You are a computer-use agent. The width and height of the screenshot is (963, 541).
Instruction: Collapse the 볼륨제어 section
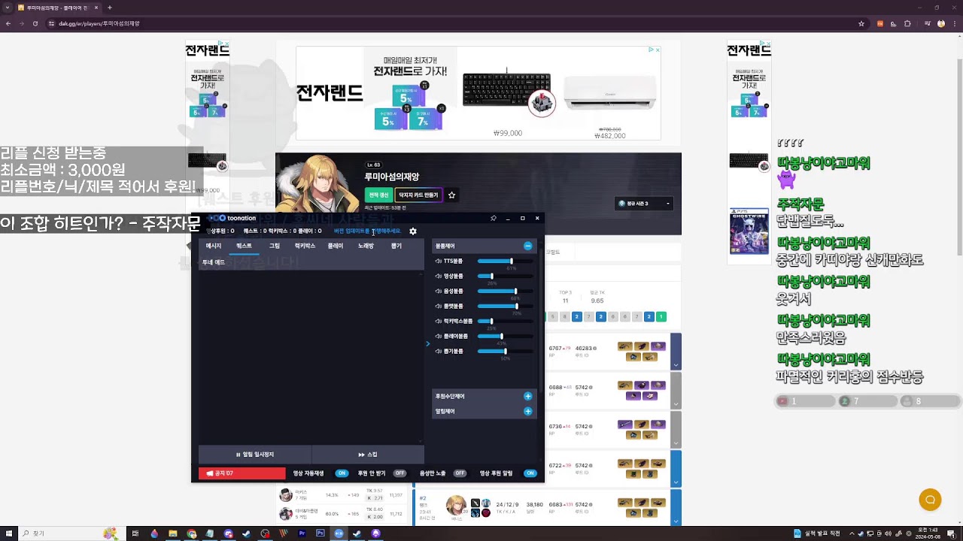(527, 246)
